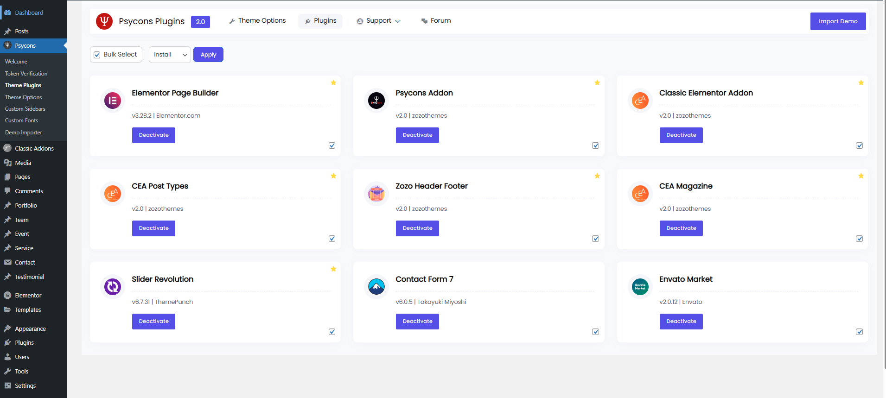Deactivate the Envato Market plugin
The image size is (886, 398).
pos(681,322)
